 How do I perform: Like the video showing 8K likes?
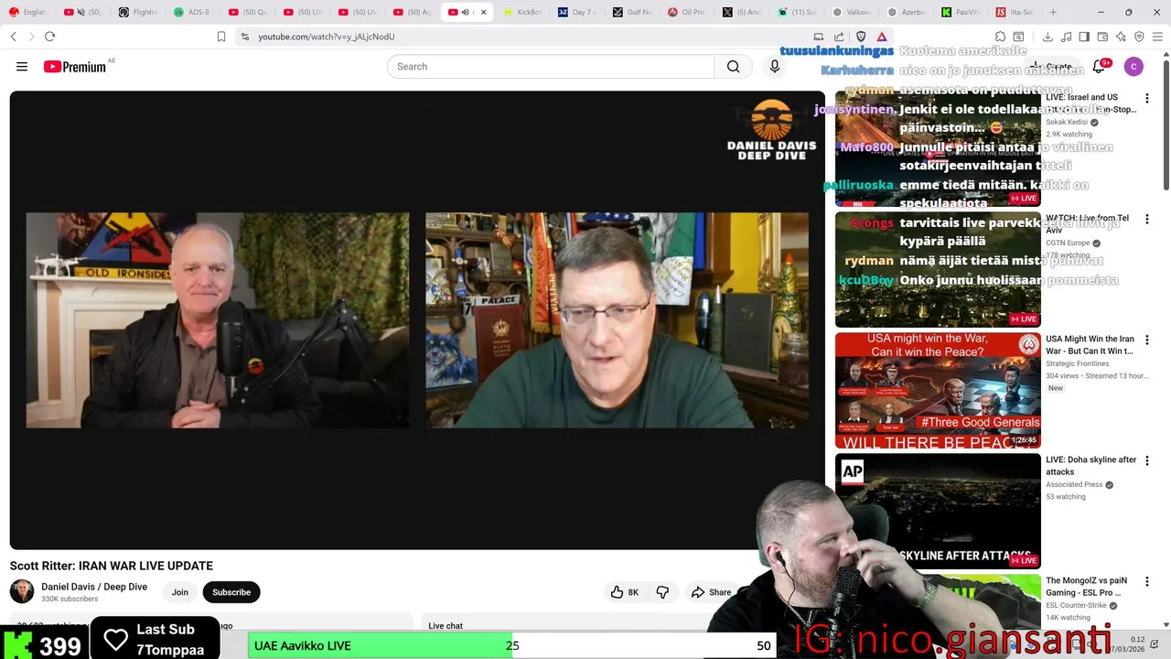click(x=624, y=592)
